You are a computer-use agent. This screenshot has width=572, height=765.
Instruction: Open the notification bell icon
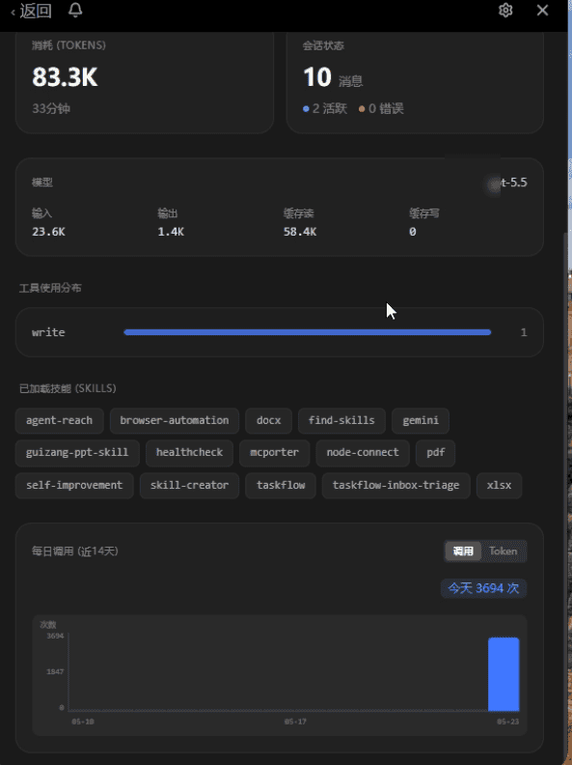point(75,11)
